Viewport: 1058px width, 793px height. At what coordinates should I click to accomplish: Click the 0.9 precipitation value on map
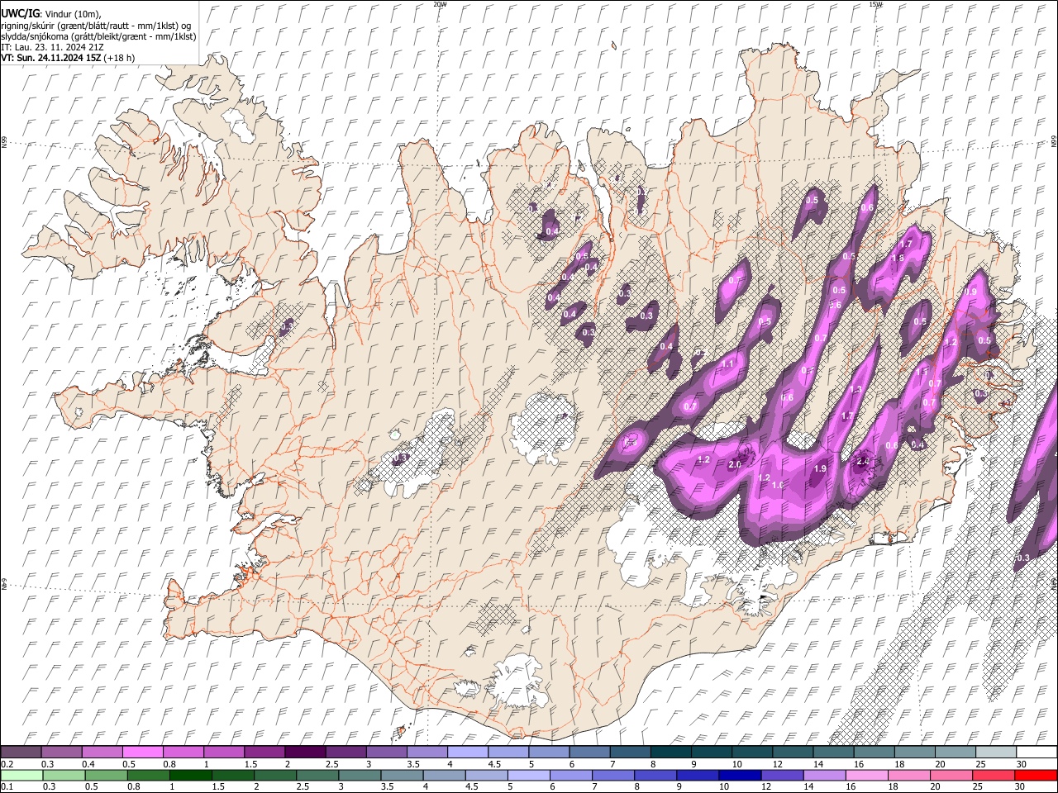pyautogui.click(x=971, y=292)
